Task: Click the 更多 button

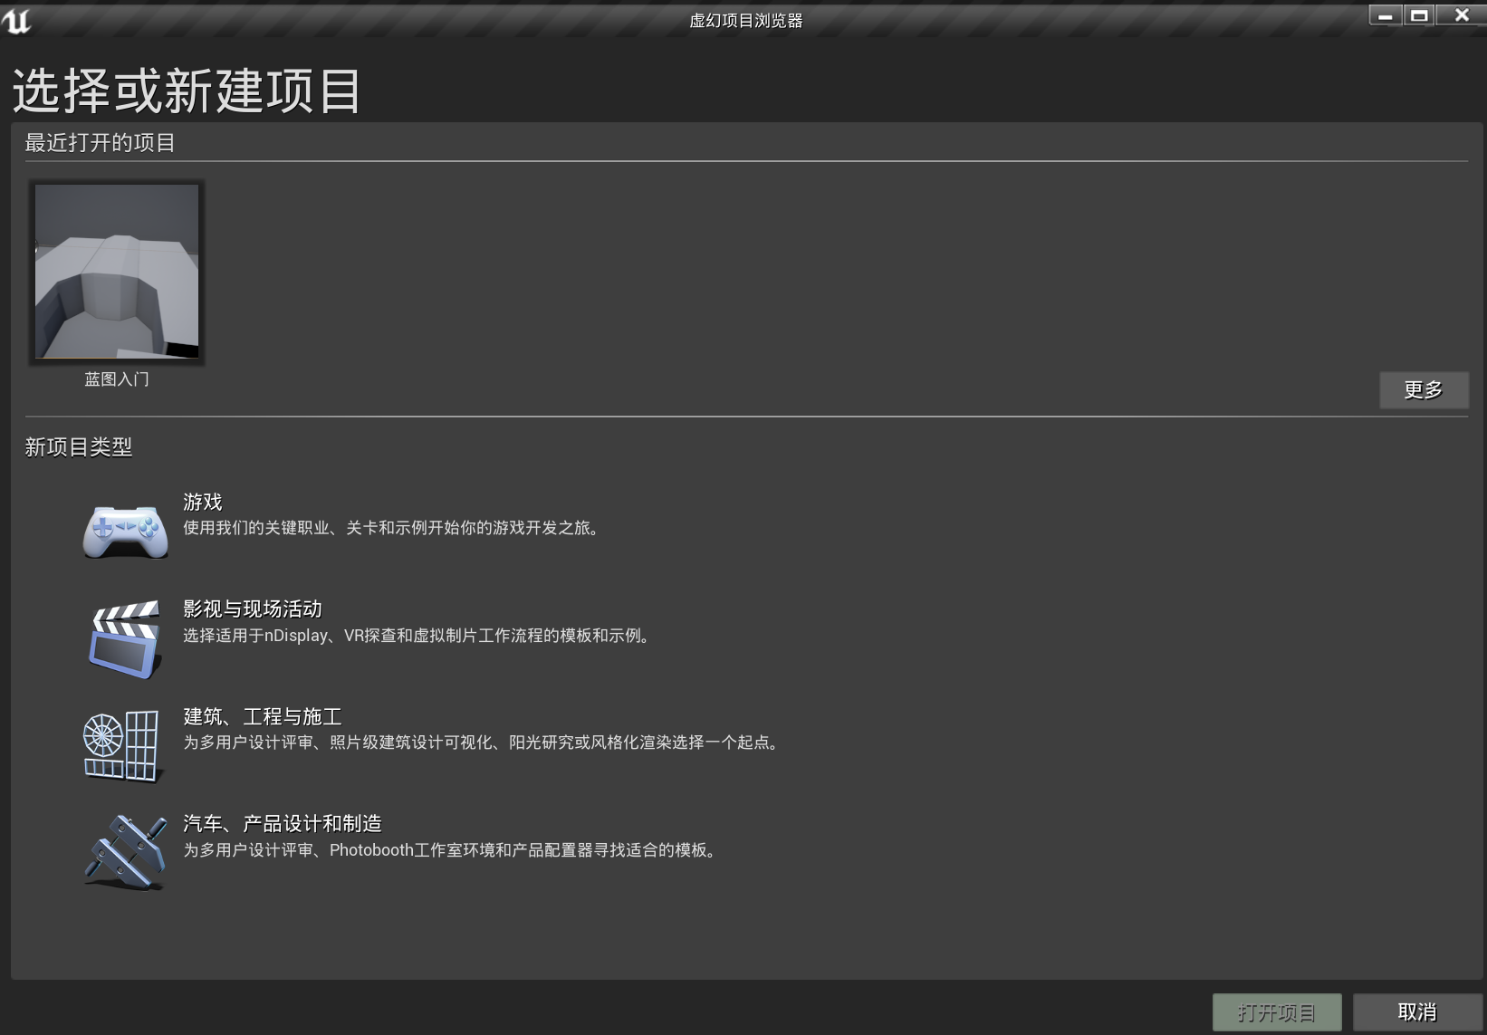Action: tap(1424, 389)
